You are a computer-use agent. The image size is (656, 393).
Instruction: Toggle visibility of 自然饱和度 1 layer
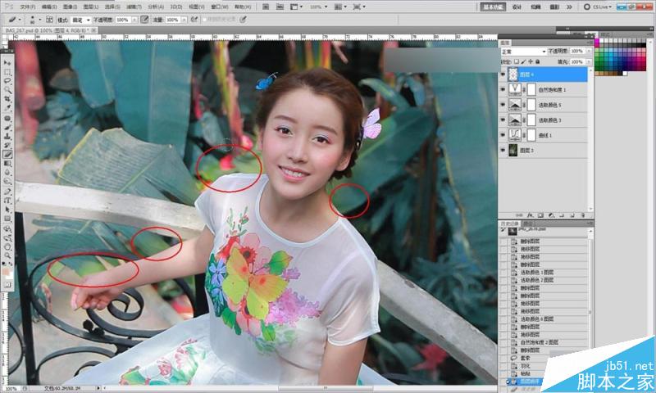coord(503,89)
